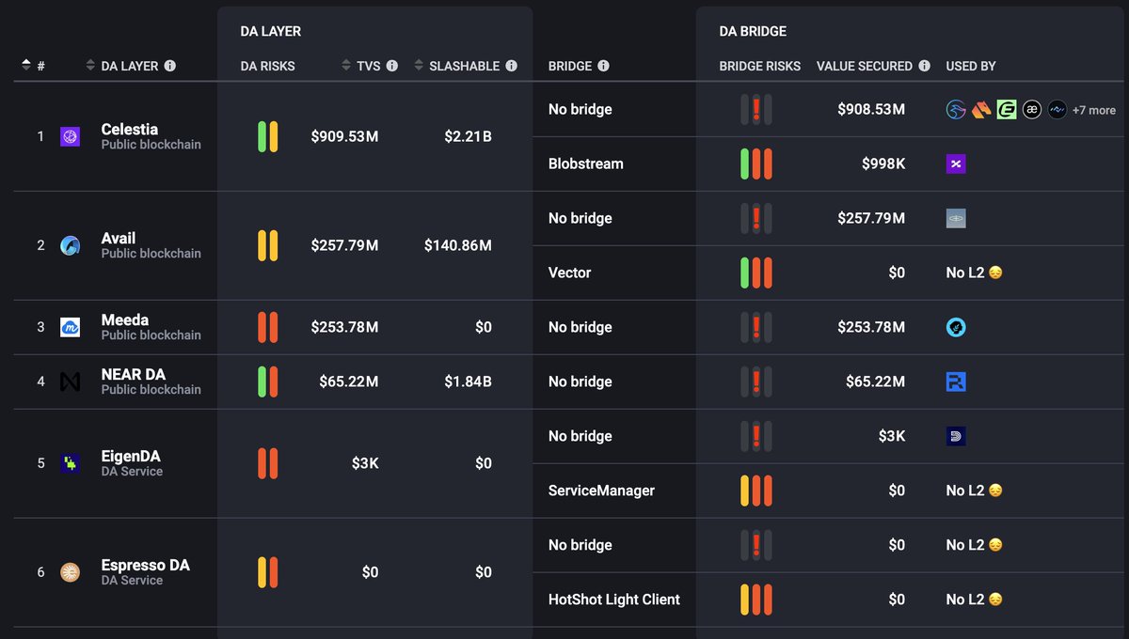Click the Blobstream bridge risks indicator

pyautogui.click(x=756, y=164)
